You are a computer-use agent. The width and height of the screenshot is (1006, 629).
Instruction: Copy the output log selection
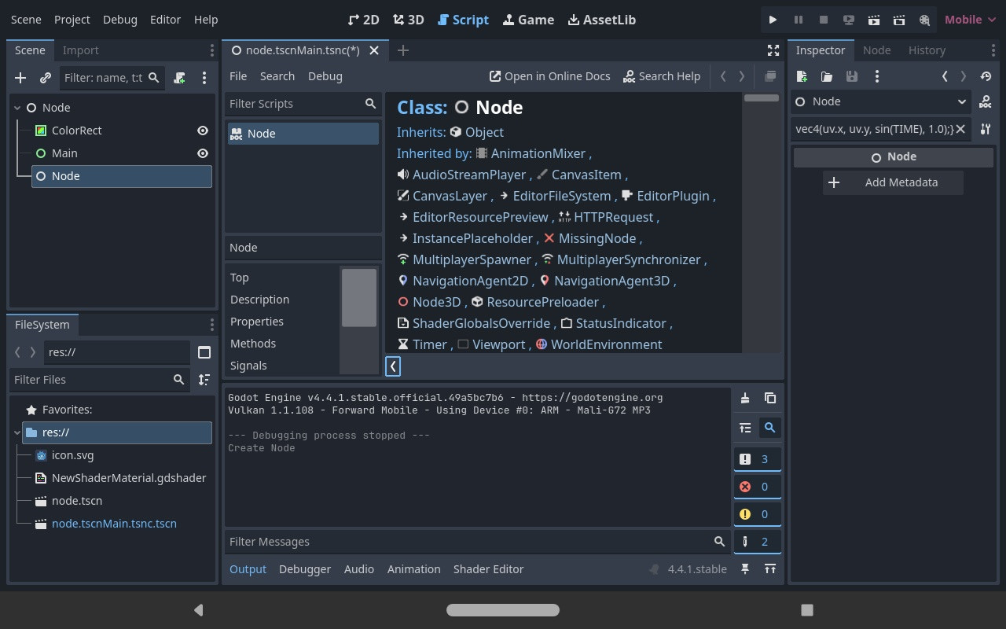click(770, 398)
